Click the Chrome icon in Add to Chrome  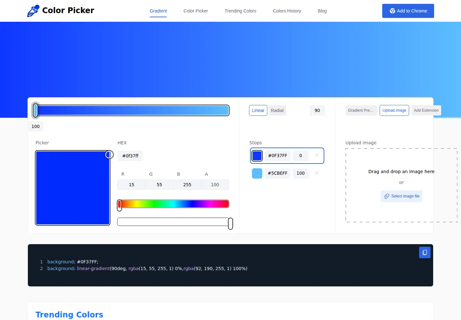(x=392, y=11)
